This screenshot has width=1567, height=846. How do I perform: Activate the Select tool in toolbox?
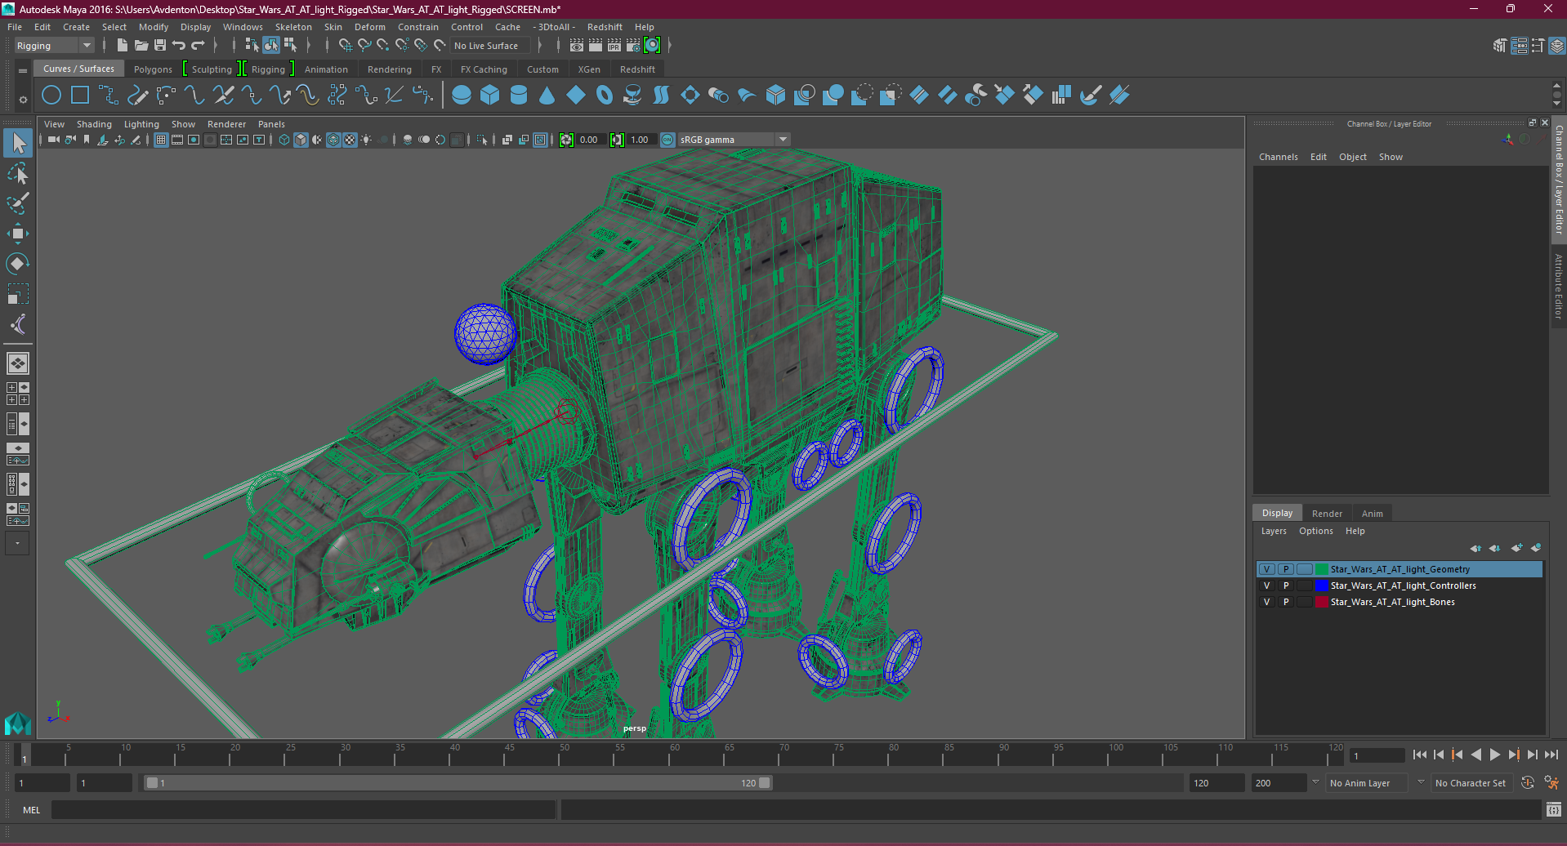tap(18, 144)
